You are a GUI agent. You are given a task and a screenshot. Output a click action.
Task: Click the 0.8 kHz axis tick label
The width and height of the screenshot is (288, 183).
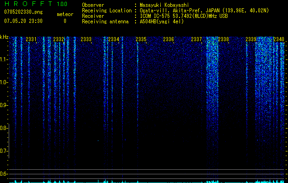(x=4, y=128)
